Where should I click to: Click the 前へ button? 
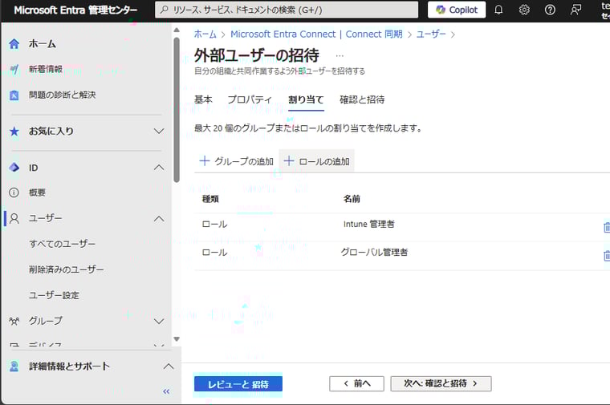pos(356,383)
